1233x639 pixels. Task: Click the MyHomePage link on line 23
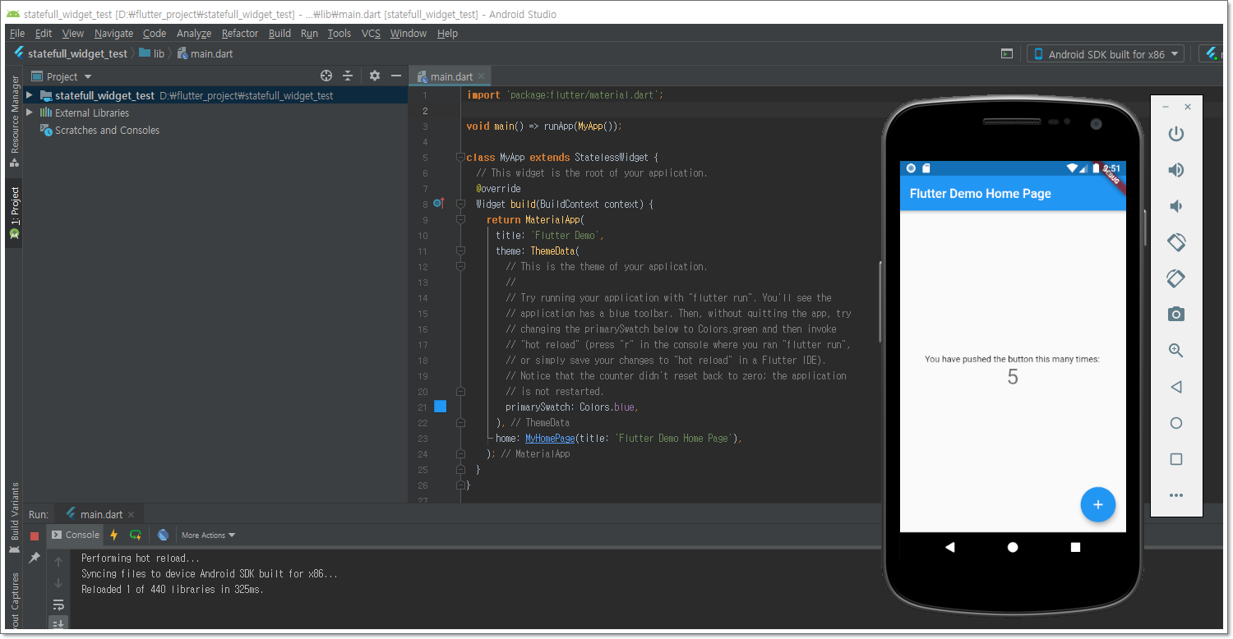(550, 438)
